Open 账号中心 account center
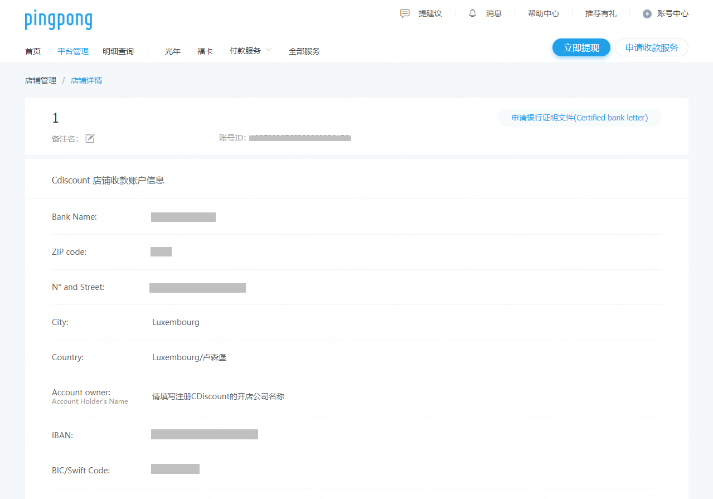Screen dimensions: 713x499 (x=673, y=13)
